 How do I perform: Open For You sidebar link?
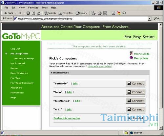[x=15, y=78]
